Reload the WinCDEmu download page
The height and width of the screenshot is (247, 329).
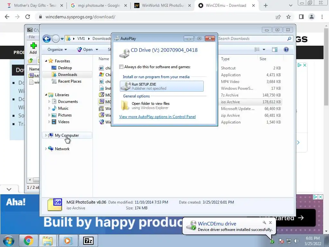(x=28, y=17)
